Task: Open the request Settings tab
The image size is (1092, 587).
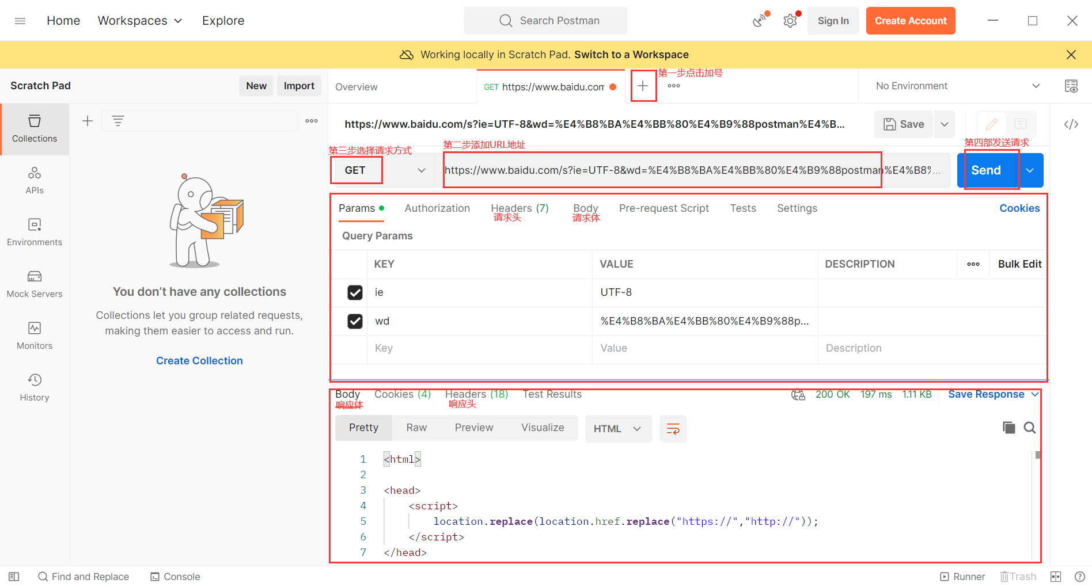Action: (797, 208)
